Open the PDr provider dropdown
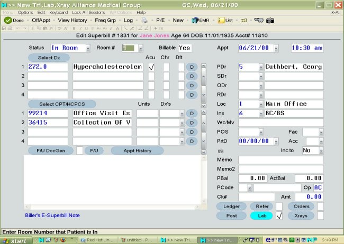Viewport: 344px width, 244px height. point(261,67)
